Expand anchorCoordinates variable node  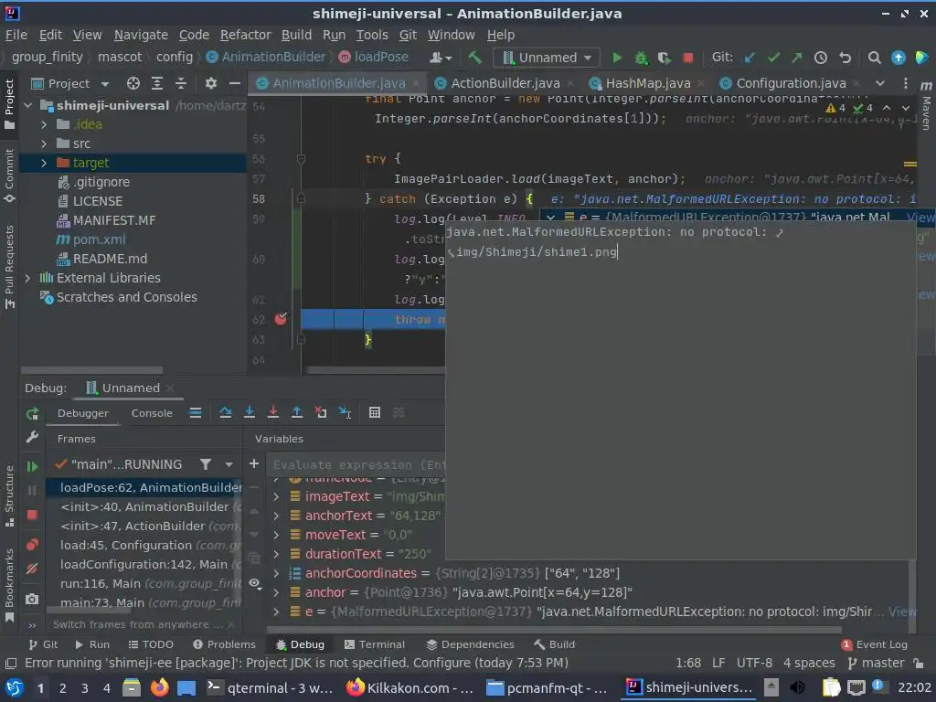click(276, 573)
